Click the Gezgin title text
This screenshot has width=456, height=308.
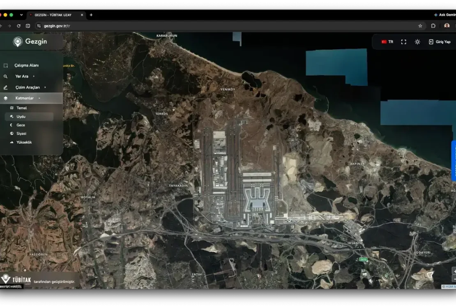click(36, 41)
